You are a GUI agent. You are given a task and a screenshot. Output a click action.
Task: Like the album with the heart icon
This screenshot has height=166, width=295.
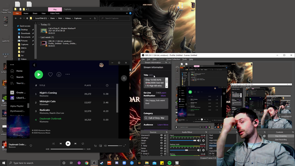click(50, 75)
